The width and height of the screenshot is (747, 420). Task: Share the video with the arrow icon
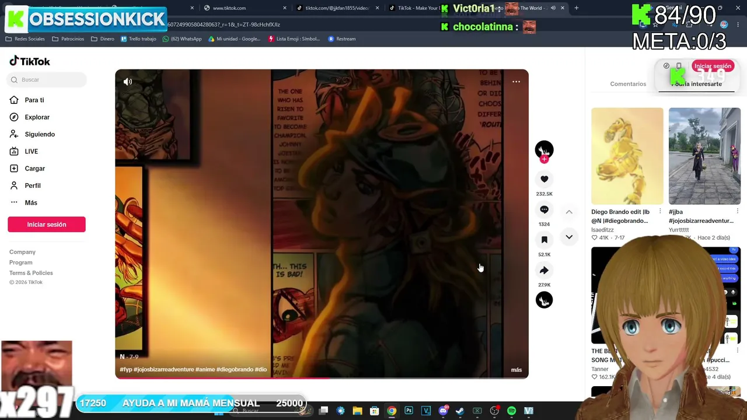[x=544, y=270]
